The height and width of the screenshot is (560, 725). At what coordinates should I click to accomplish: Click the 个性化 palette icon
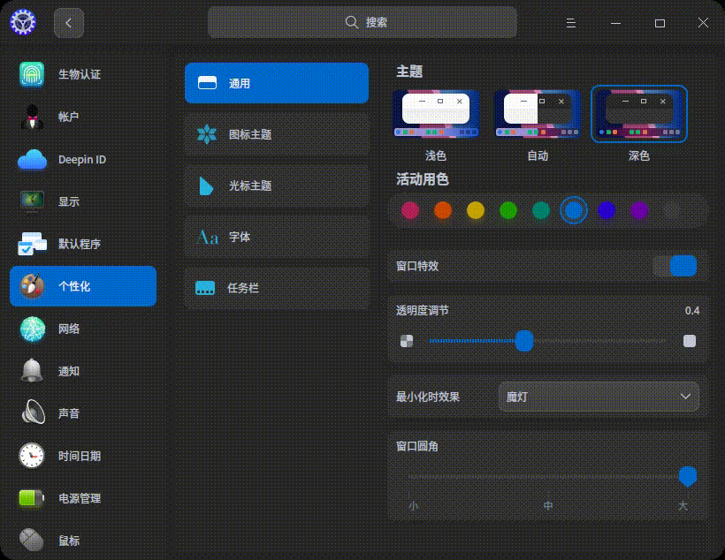pos(32,286)
